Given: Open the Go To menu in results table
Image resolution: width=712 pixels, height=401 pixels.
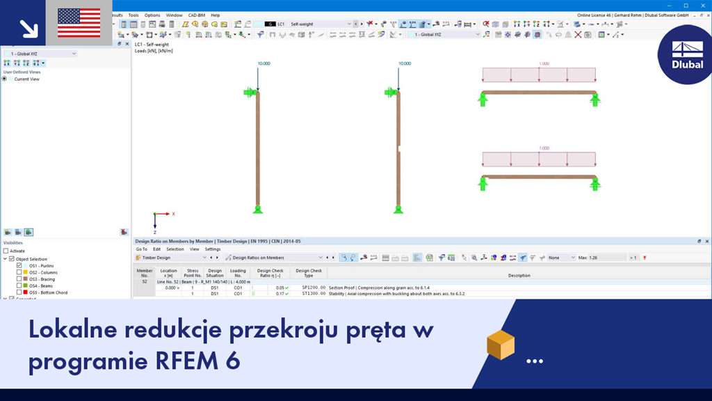Looking at the screenshot, I should (x=142, y=249).
